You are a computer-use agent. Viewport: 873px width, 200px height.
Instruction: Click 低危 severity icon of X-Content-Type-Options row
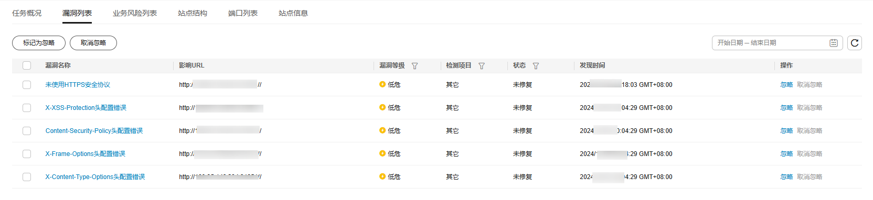382,176
